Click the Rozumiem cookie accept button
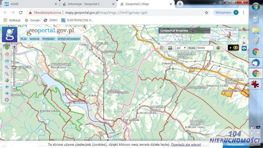 236,145
